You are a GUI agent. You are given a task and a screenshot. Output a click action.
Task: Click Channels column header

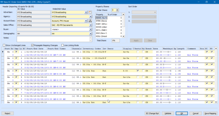click(x=77, y=49)
